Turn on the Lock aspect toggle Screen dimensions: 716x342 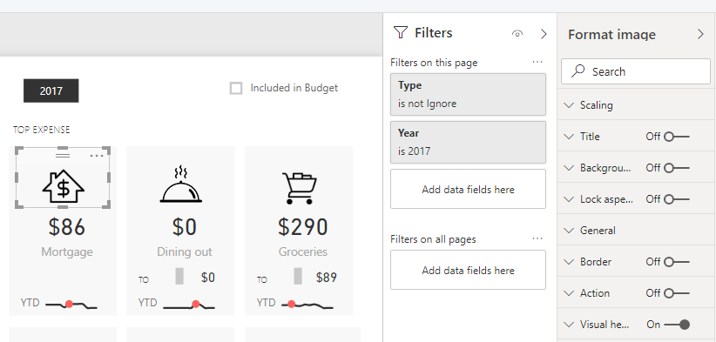point(676,199)
